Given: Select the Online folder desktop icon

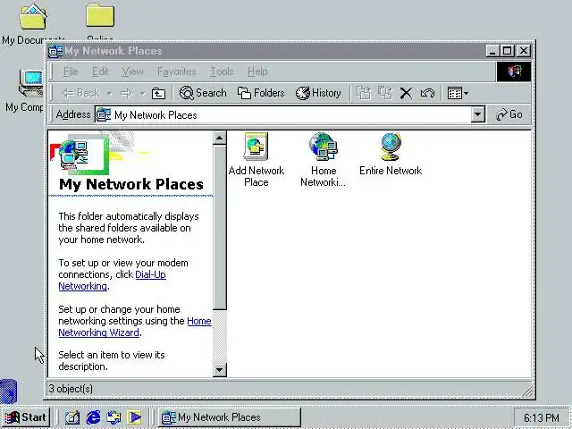Looking at the screenshot, I should (x=100, y=21).
